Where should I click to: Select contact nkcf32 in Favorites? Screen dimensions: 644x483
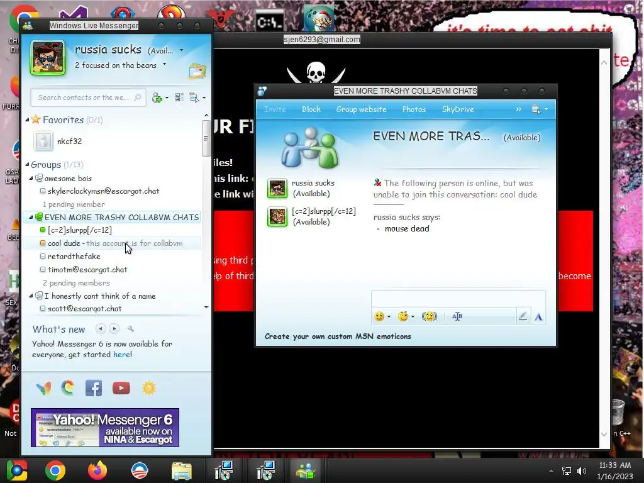(x=69, y=141)
